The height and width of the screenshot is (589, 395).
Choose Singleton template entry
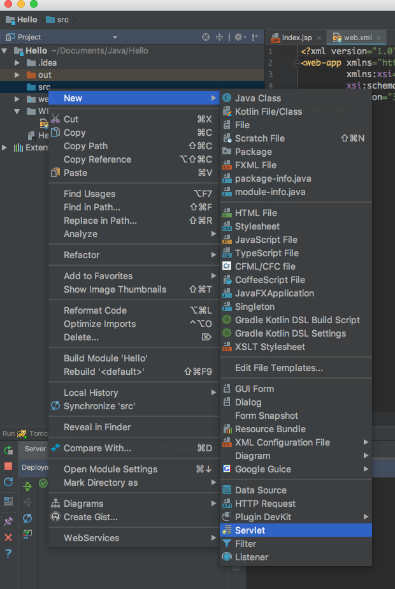pyautogui.click(x=296, y=307)
